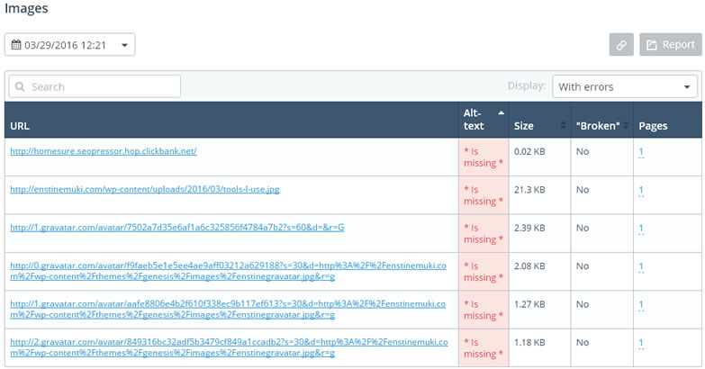Open the 1.gravatar.com 7502a7d35e avatar link
The width and height of the screenshot is (705, 369).
(176, 228)
